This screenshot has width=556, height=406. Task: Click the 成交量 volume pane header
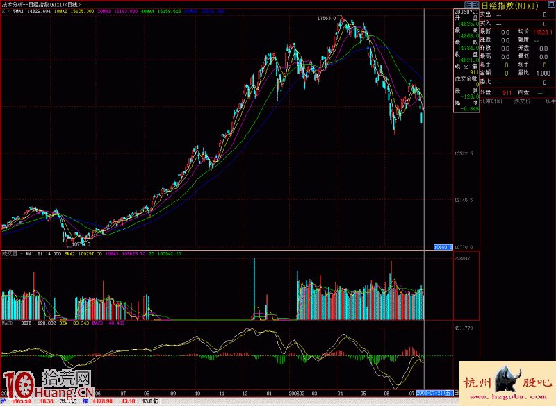10,254
